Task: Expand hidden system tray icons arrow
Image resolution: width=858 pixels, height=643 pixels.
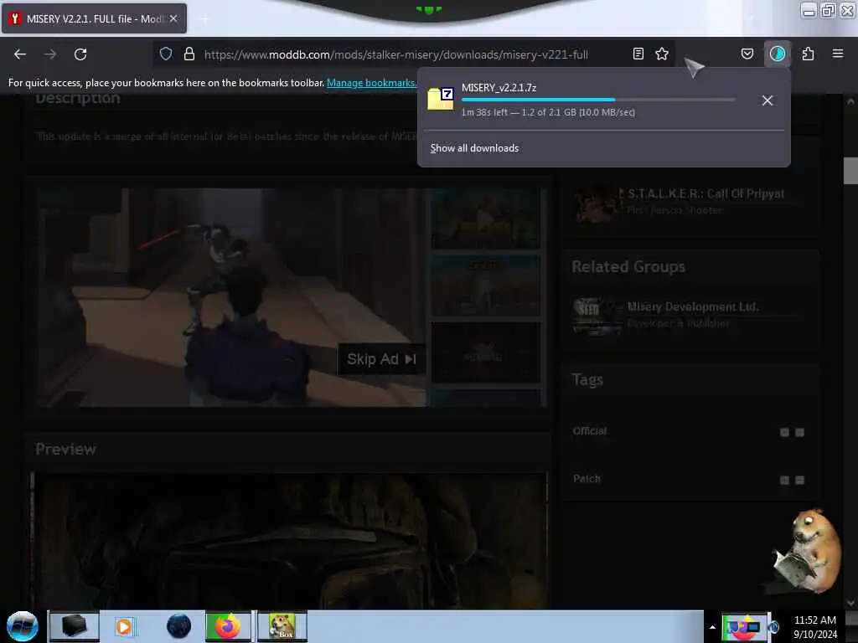Action: pyautogui.click(x=712, y=627)
